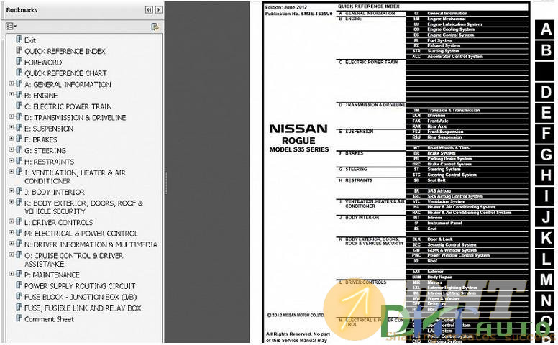Expand the H: RESTRAINTS bookmark
Viewport: 558px width, 345px height.
click(x=12, y=161)
